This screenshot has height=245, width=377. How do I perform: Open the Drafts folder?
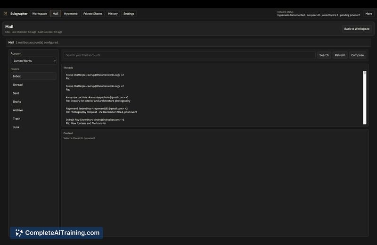click(33, 101)
